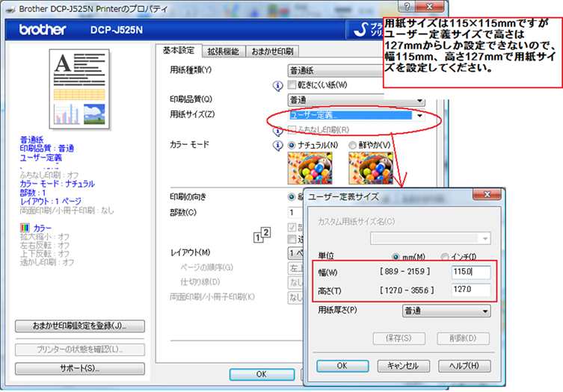Click the 部数 copies input field

(x=296, y=212)
